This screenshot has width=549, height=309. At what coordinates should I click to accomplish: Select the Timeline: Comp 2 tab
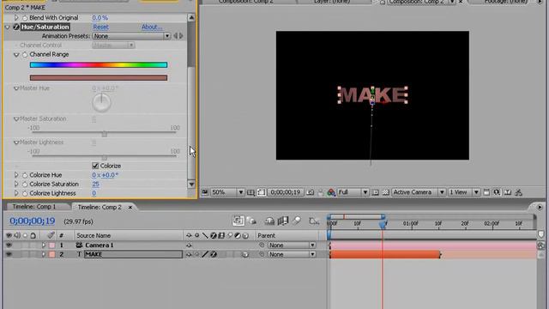click(100, 207)
